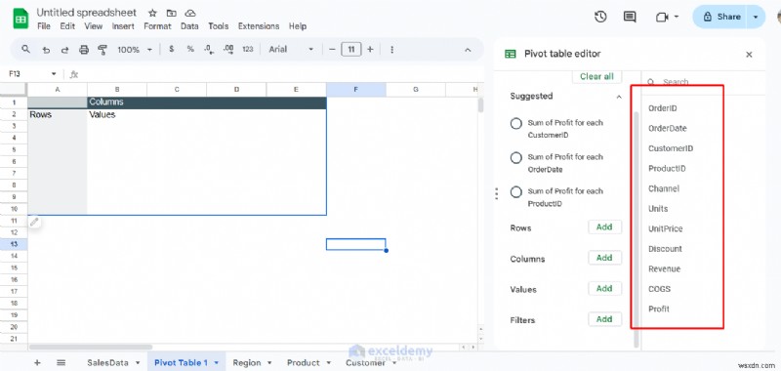Screen dimensions: 781x371
Task: Collapse the Suggested section
Action: [x=619, y=97]
